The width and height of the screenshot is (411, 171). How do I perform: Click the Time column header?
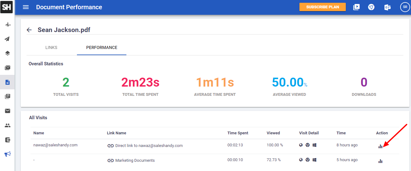tap(341, 133)
